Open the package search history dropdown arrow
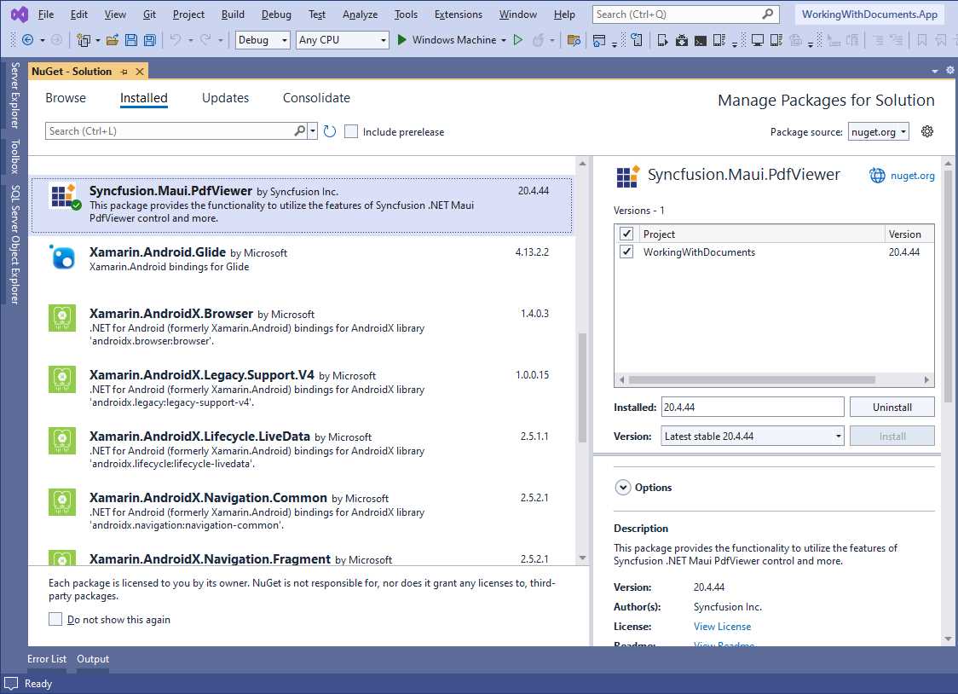This screenshot has height=694, width=958. (313, 130)
